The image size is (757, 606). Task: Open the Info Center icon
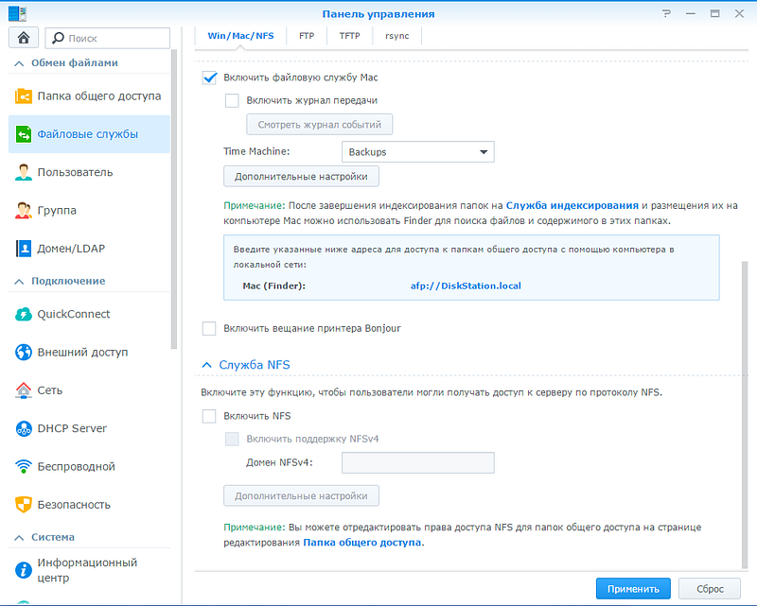click(23, 570)
